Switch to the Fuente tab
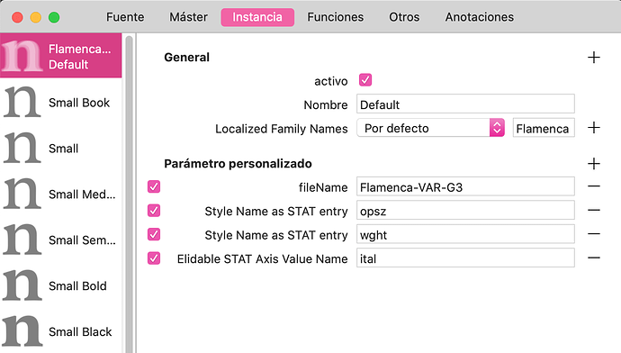The width and height of the screenshot is (621, 353). click(x=125, y=17)
